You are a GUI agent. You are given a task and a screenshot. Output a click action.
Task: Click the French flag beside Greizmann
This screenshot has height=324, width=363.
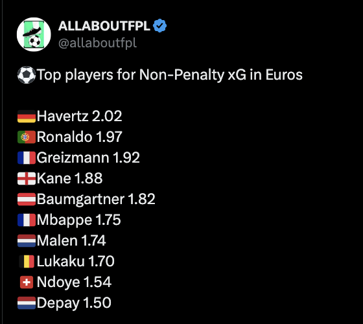[x=27, y=158]
